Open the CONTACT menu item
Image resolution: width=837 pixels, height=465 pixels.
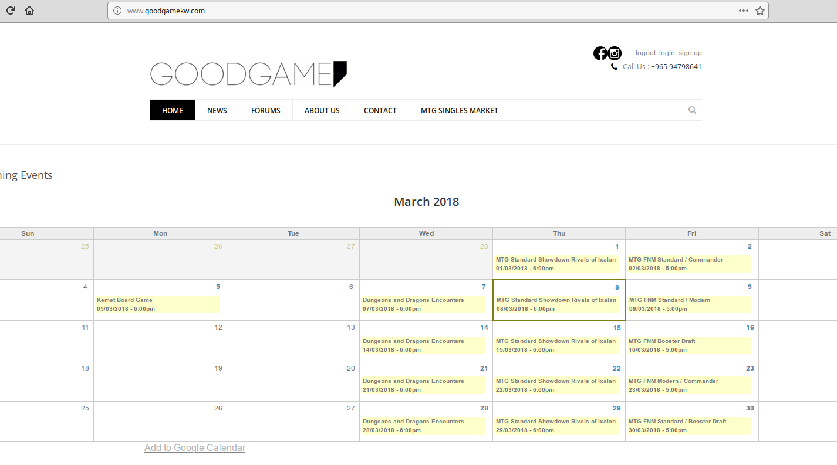pos(380,110)
